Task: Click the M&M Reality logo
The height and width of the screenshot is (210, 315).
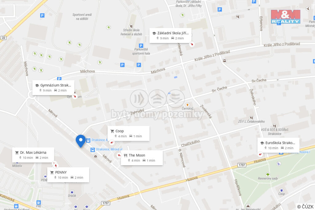Action: coord(285,17)
